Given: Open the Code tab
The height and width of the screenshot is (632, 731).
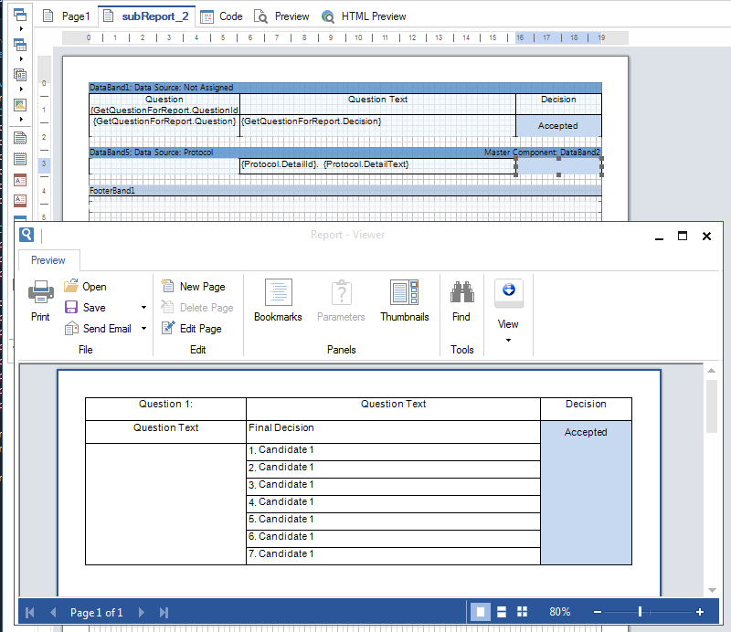Looking at the screenshot, I should pyautogui.click(x=221, y=16).
